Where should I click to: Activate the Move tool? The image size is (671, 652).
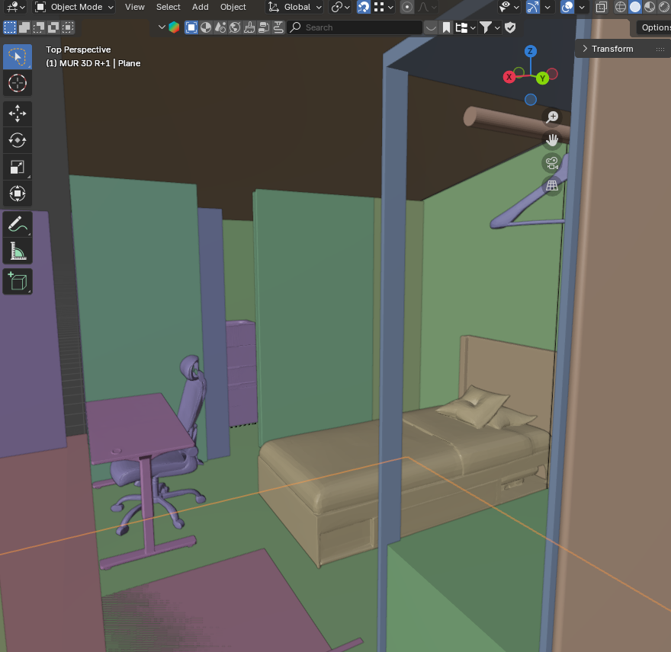[18, 114]
